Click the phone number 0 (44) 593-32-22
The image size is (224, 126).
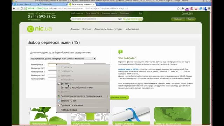[42, 16]
